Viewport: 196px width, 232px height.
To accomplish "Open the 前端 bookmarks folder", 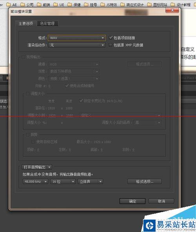I will [x=44, y=5].
